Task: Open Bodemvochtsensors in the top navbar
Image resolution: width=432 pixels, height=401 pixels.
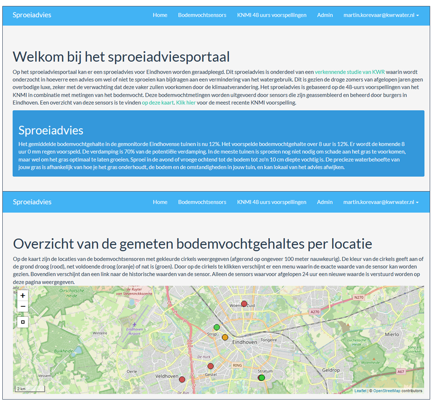Action: tap(202, 15)
